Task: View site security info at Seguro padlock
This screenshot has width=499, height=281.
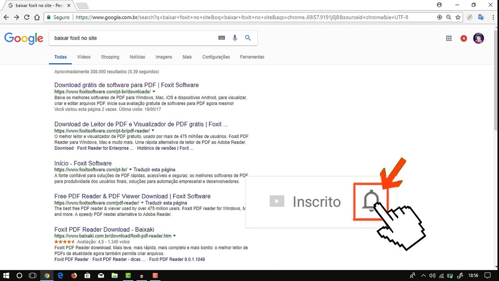Action: coord(58,17)
